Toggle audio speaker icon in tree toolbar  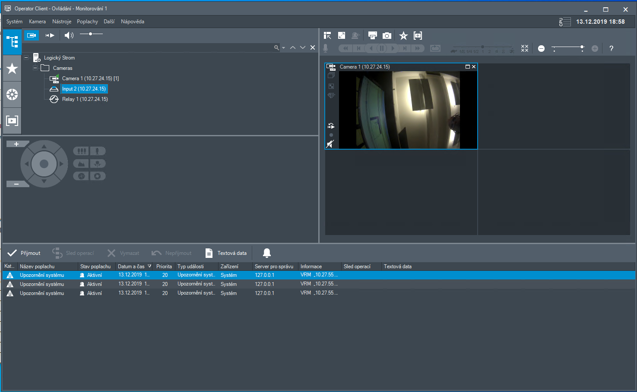(69, 35)
